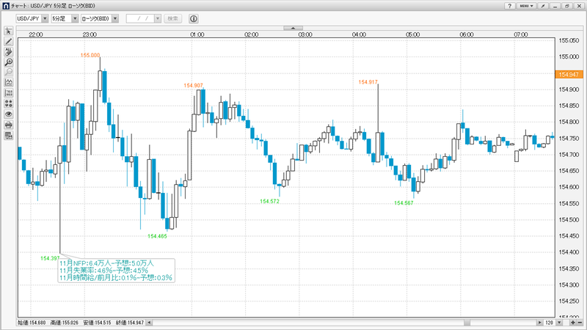Click the 154.917 high annotation label
The width and height of the screenshot is (587, 330).
(368, 82)
